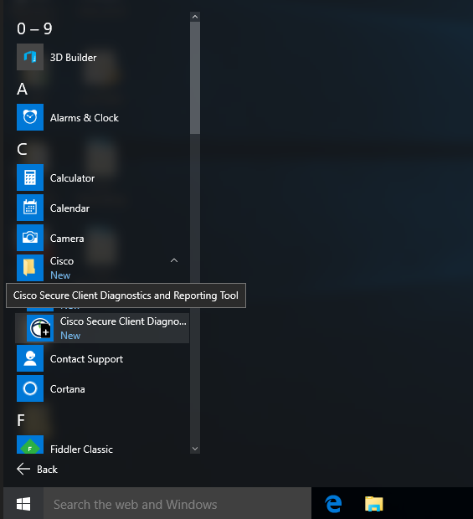
Task: Open Fiddler Classic icon
Action: [x=30, y=444]
